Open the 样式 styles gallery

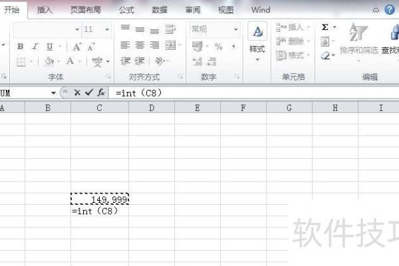257,42
